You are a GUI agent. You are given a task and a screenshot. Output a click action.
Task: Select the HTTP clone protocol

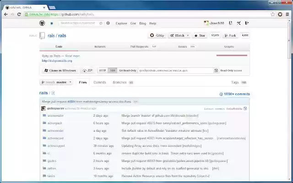coord(103,70)
